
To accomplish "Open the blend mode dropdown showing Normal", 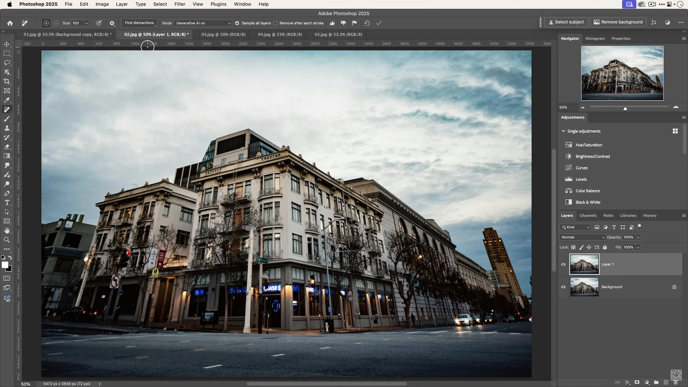I will (582, 237).
